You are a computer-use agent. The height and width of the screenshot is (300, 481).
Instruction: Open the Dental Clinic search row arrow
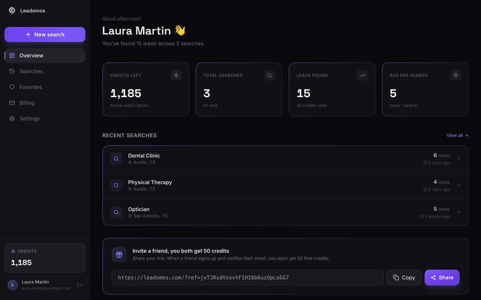459,159
